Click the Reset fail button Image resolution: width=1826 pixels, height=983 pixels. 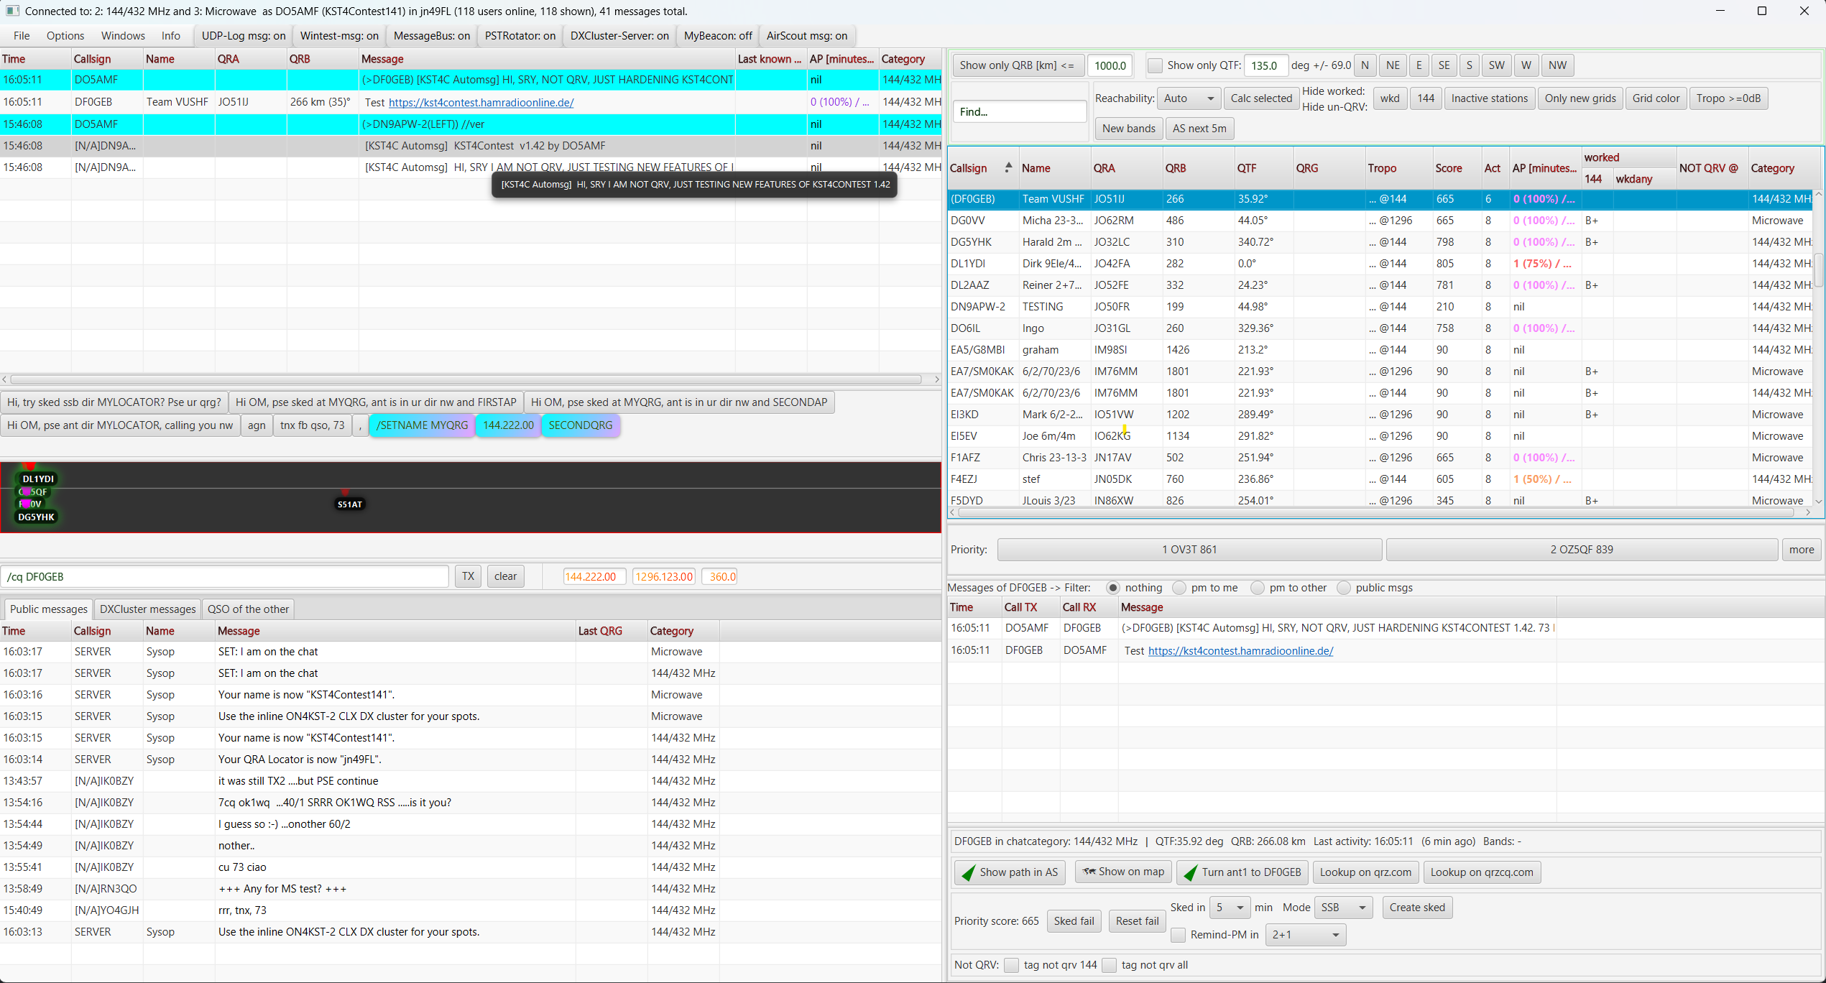click(1137, 921)
